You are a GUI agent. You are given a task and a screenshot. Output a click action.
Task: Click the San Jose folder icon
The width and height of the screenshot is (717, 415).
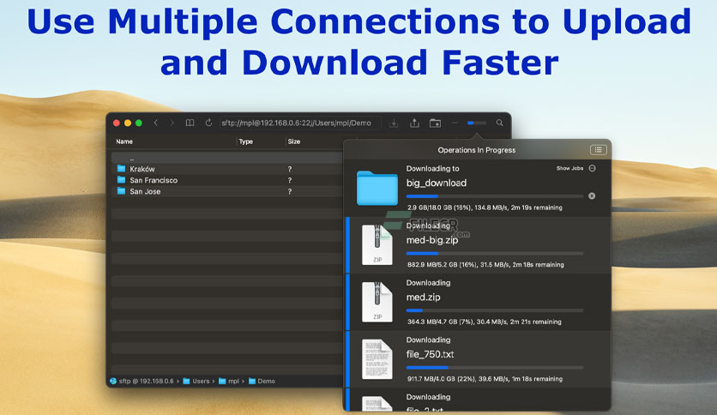pos(121,191)
